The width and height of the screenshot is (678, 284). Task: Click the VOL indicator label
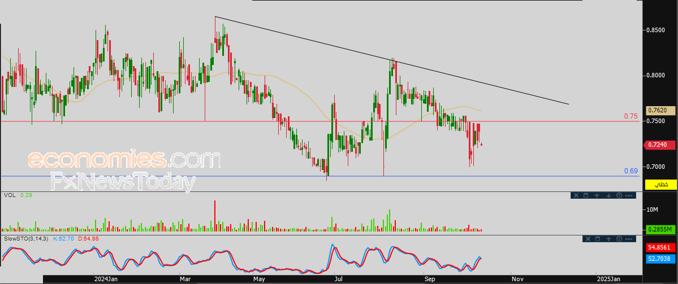(x=10, y=195)
